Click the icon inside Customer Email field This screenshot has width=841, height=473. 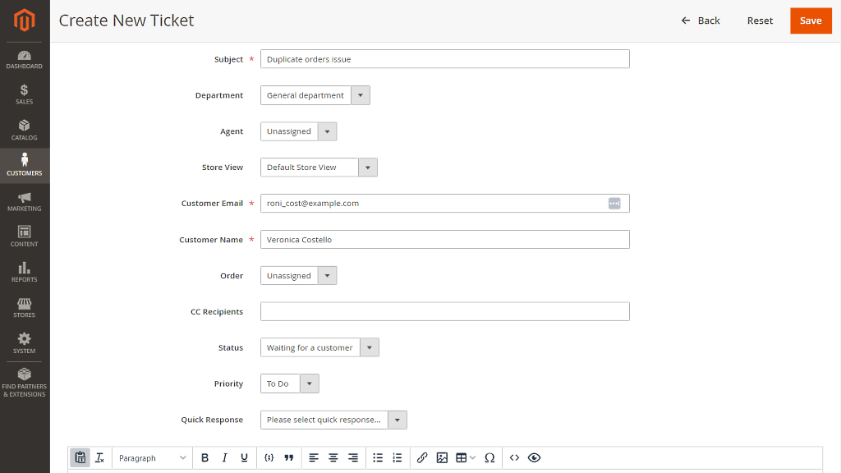[x=614, y=204]
